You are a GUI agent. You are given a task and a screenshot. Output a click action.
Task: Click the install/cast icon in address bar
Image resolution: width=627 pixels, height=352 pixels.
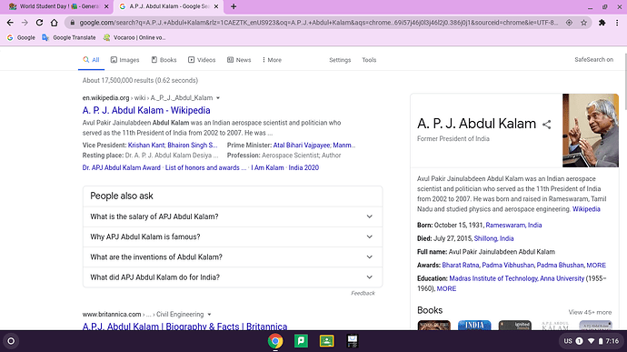pos(569,23)
